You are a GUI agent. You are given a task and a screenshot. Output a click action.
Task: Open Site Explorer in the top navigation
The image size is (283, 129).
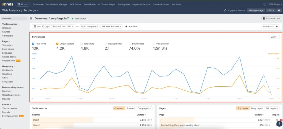tap(124, 4)
